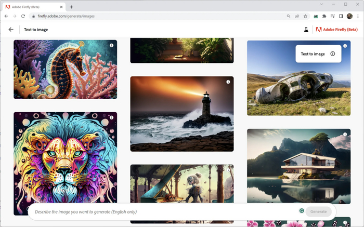
Task: Open a new browser tab
Action: click(x=71, y=7)
